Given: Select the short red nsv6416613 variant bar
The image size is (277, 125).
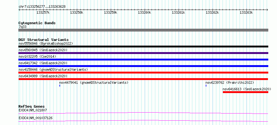Looking at the screenshot, I should (246, 92).
